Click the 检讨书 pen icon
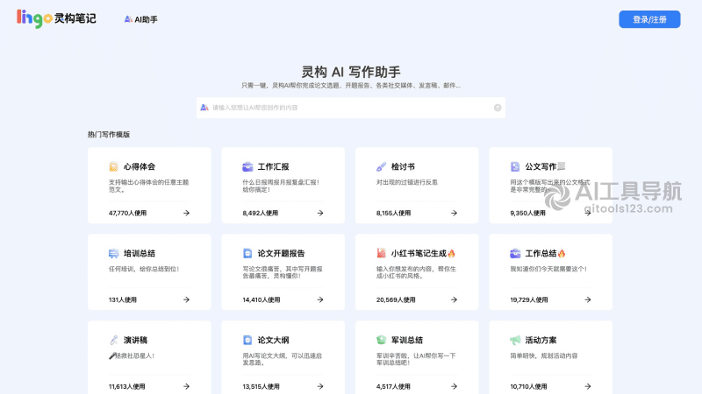Screen dimensions: 702x394 (381, 166)
